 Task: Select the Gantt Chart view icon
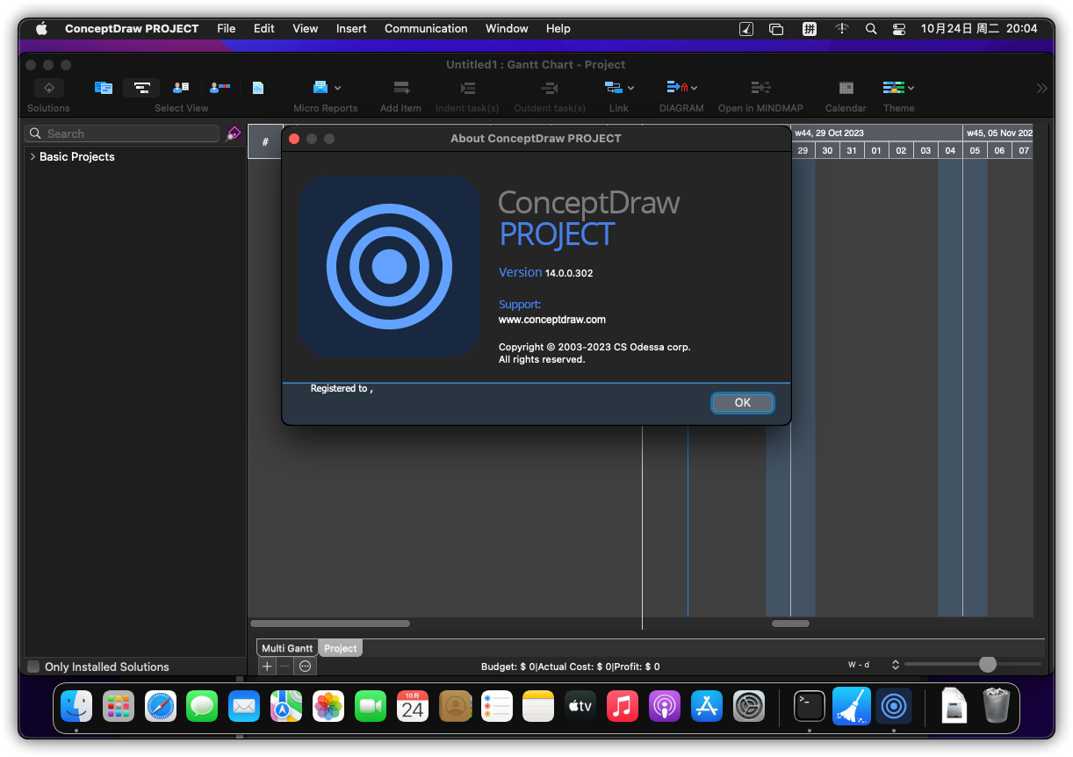(141, 88)
